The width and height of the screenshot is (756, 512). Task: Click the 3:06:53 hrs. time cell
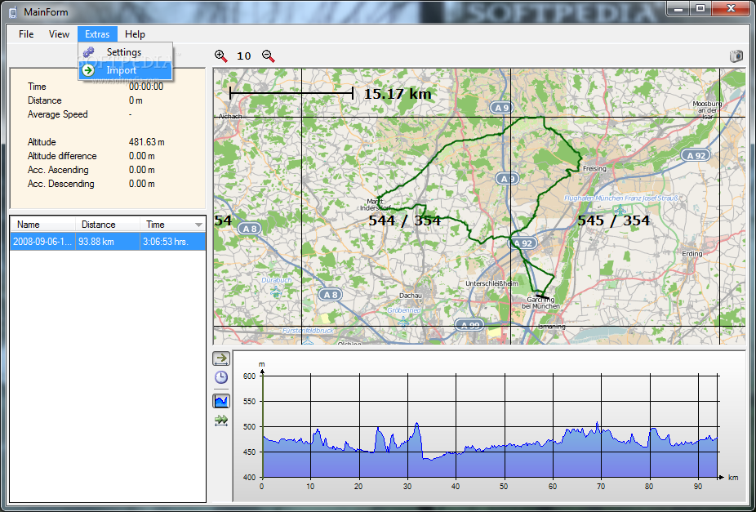point(172,242)
